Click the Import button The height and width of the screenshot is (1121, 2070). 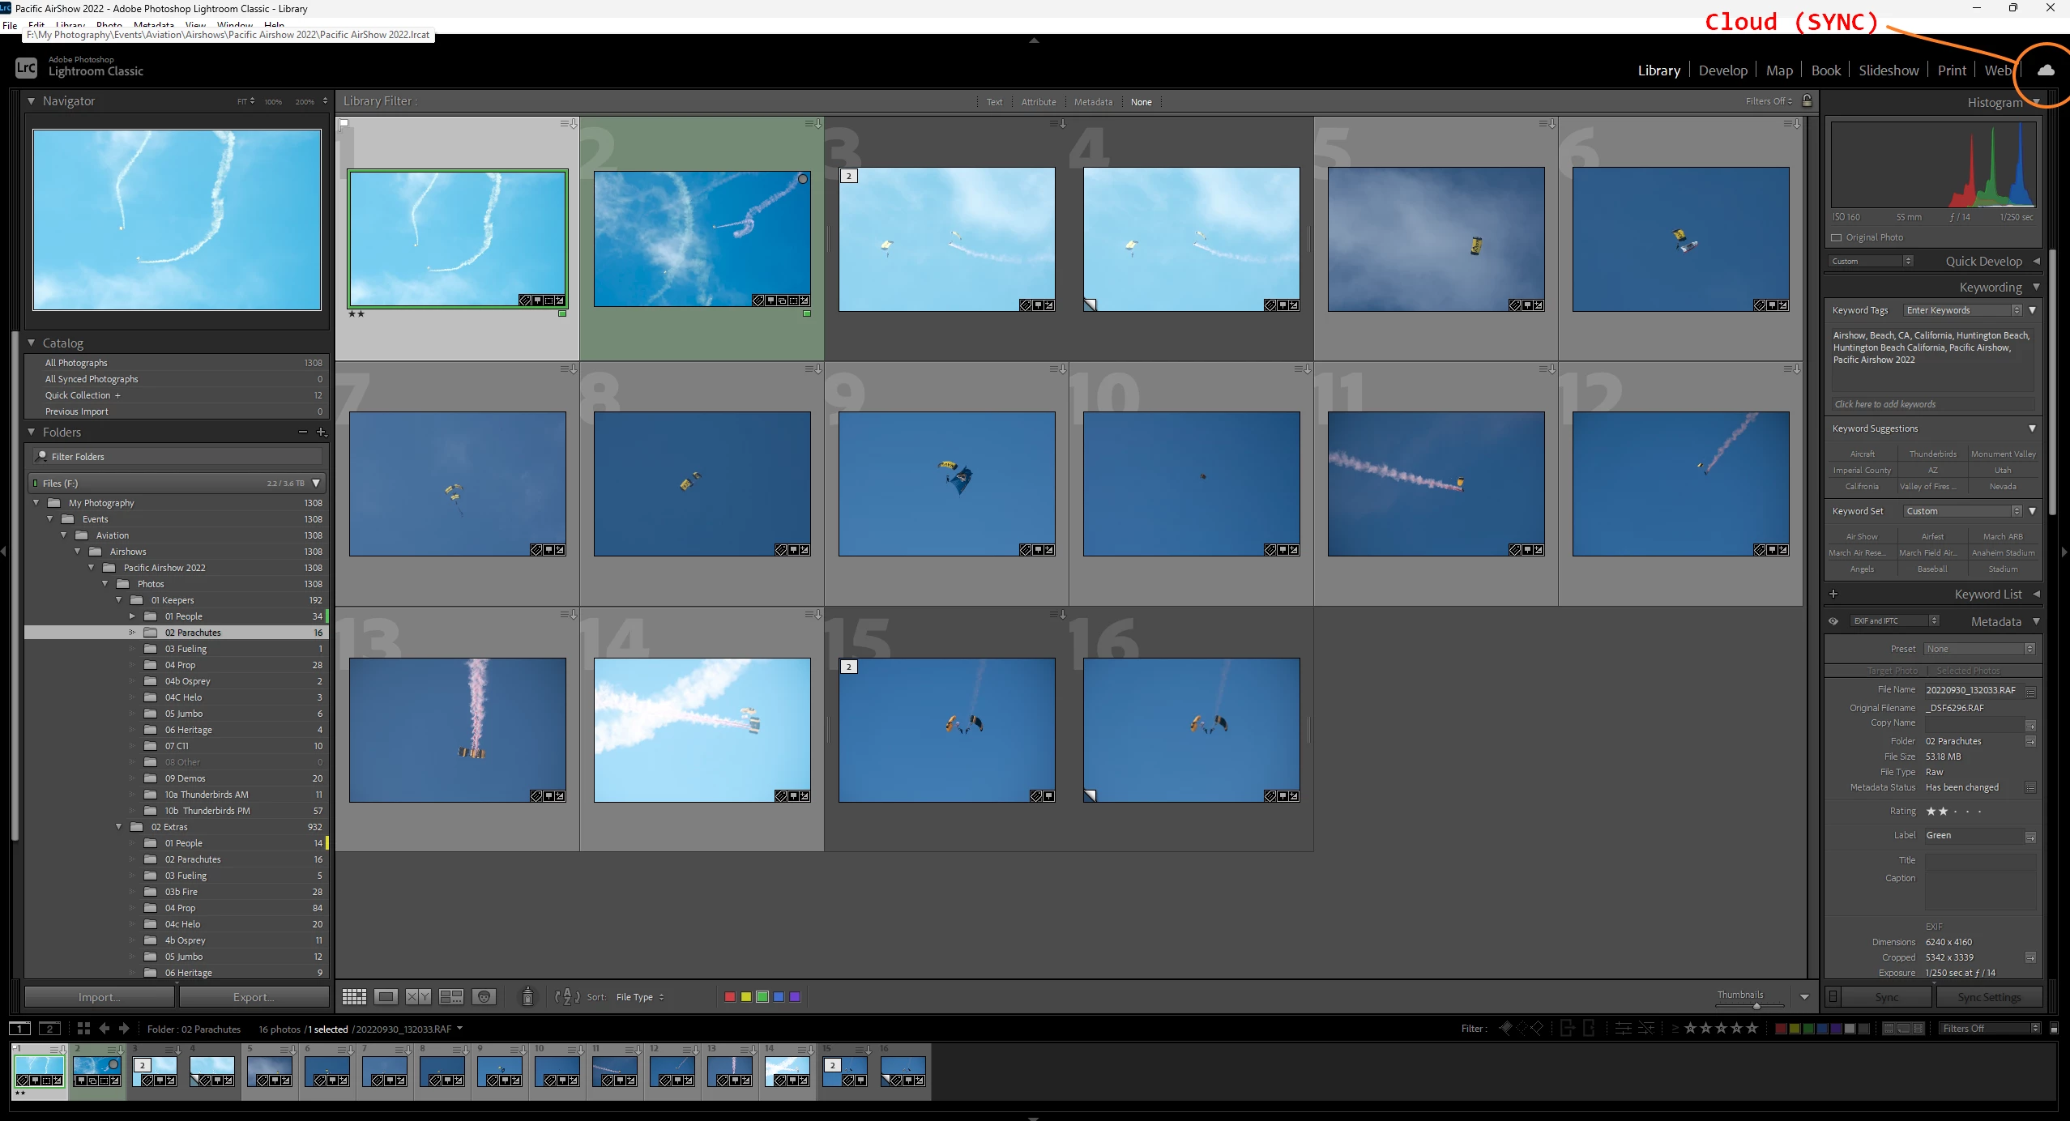click(x=99, y=997)
